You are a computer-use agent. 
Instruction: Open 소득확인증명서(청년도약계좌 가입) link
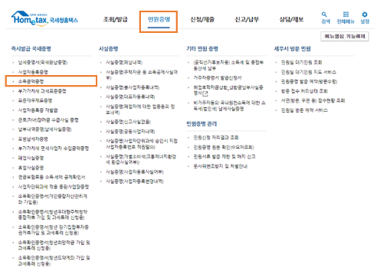tap(54, 260)
